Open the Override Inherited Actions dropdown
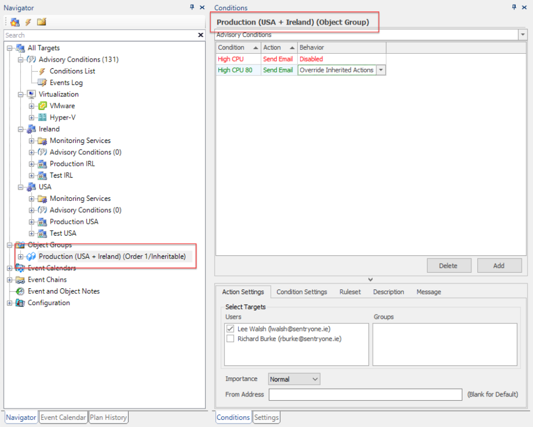 (381, 69)
